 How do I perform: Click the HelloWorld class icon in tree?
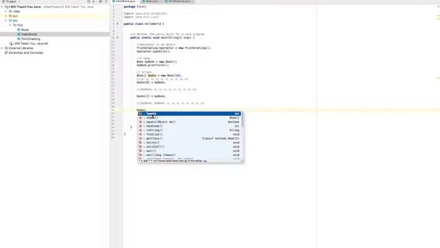(x=19, y=34)
